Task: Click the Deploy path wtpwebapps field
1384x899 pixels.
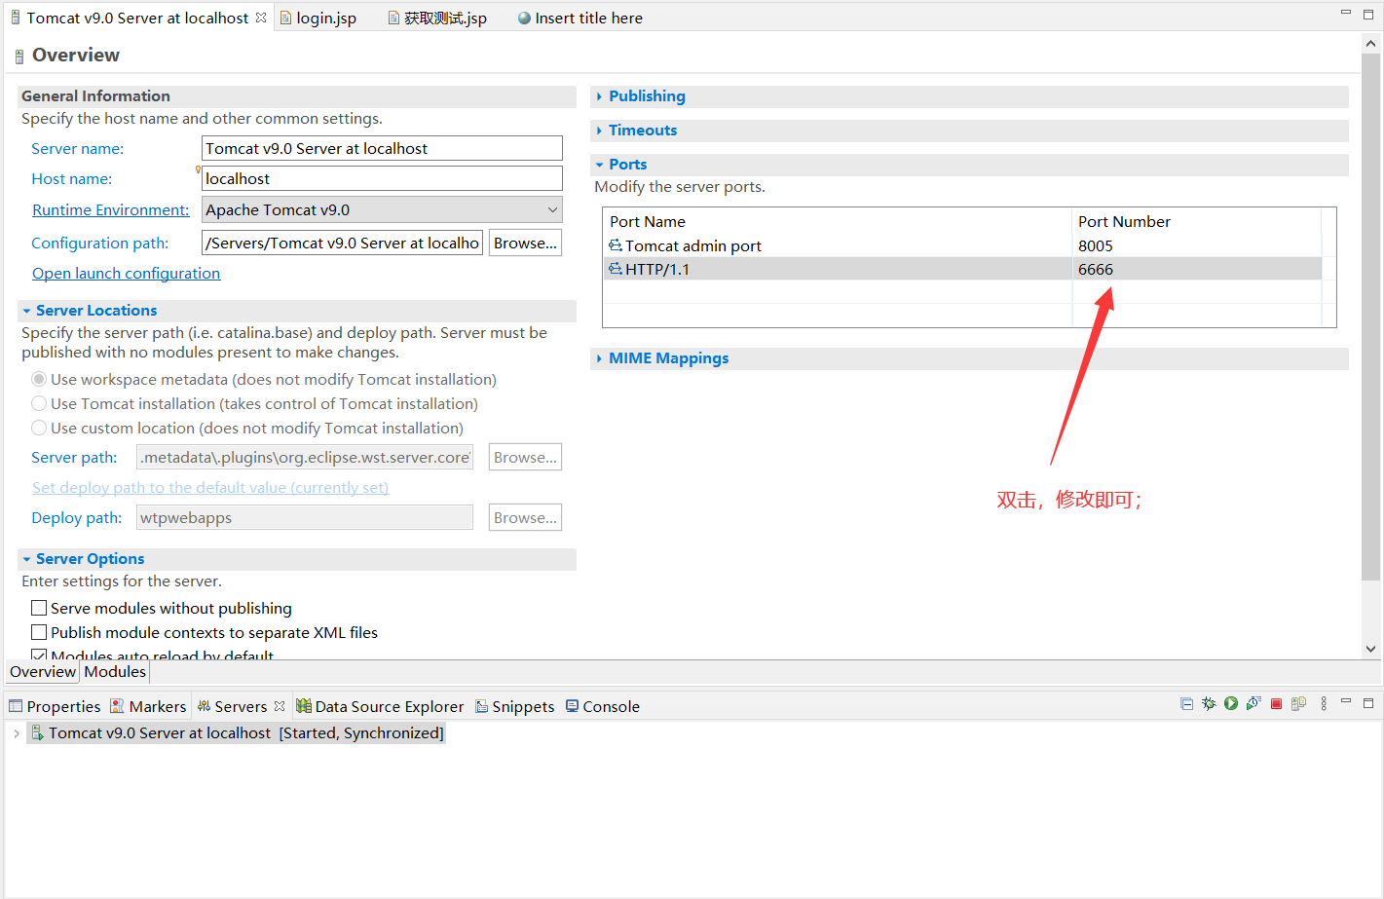Action: (x=305, y=517)
